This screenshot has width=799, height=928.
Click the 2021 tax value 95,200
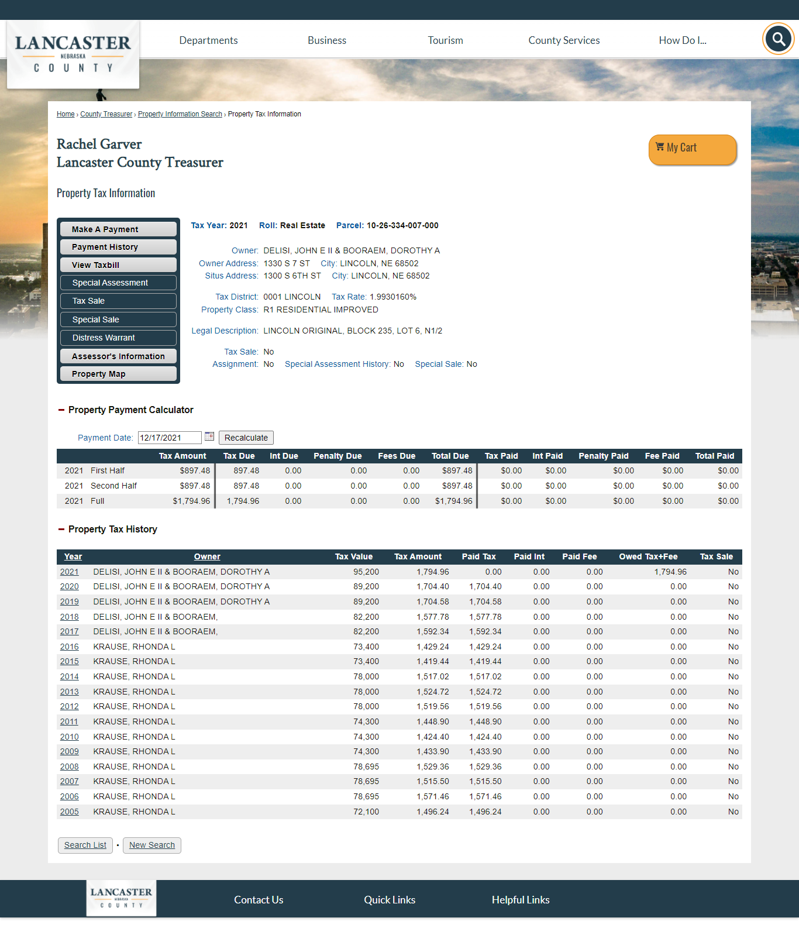(x=366, y=572)
